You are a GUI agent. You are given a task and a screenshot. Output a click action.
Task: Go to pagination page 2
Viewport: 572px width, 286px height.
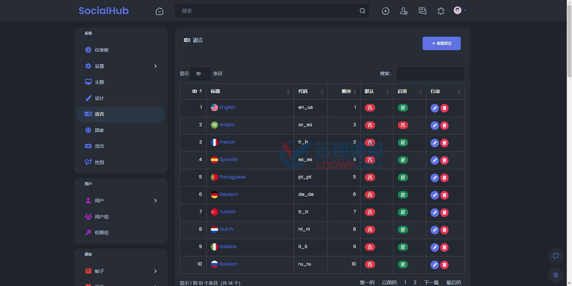pos(415,282)
